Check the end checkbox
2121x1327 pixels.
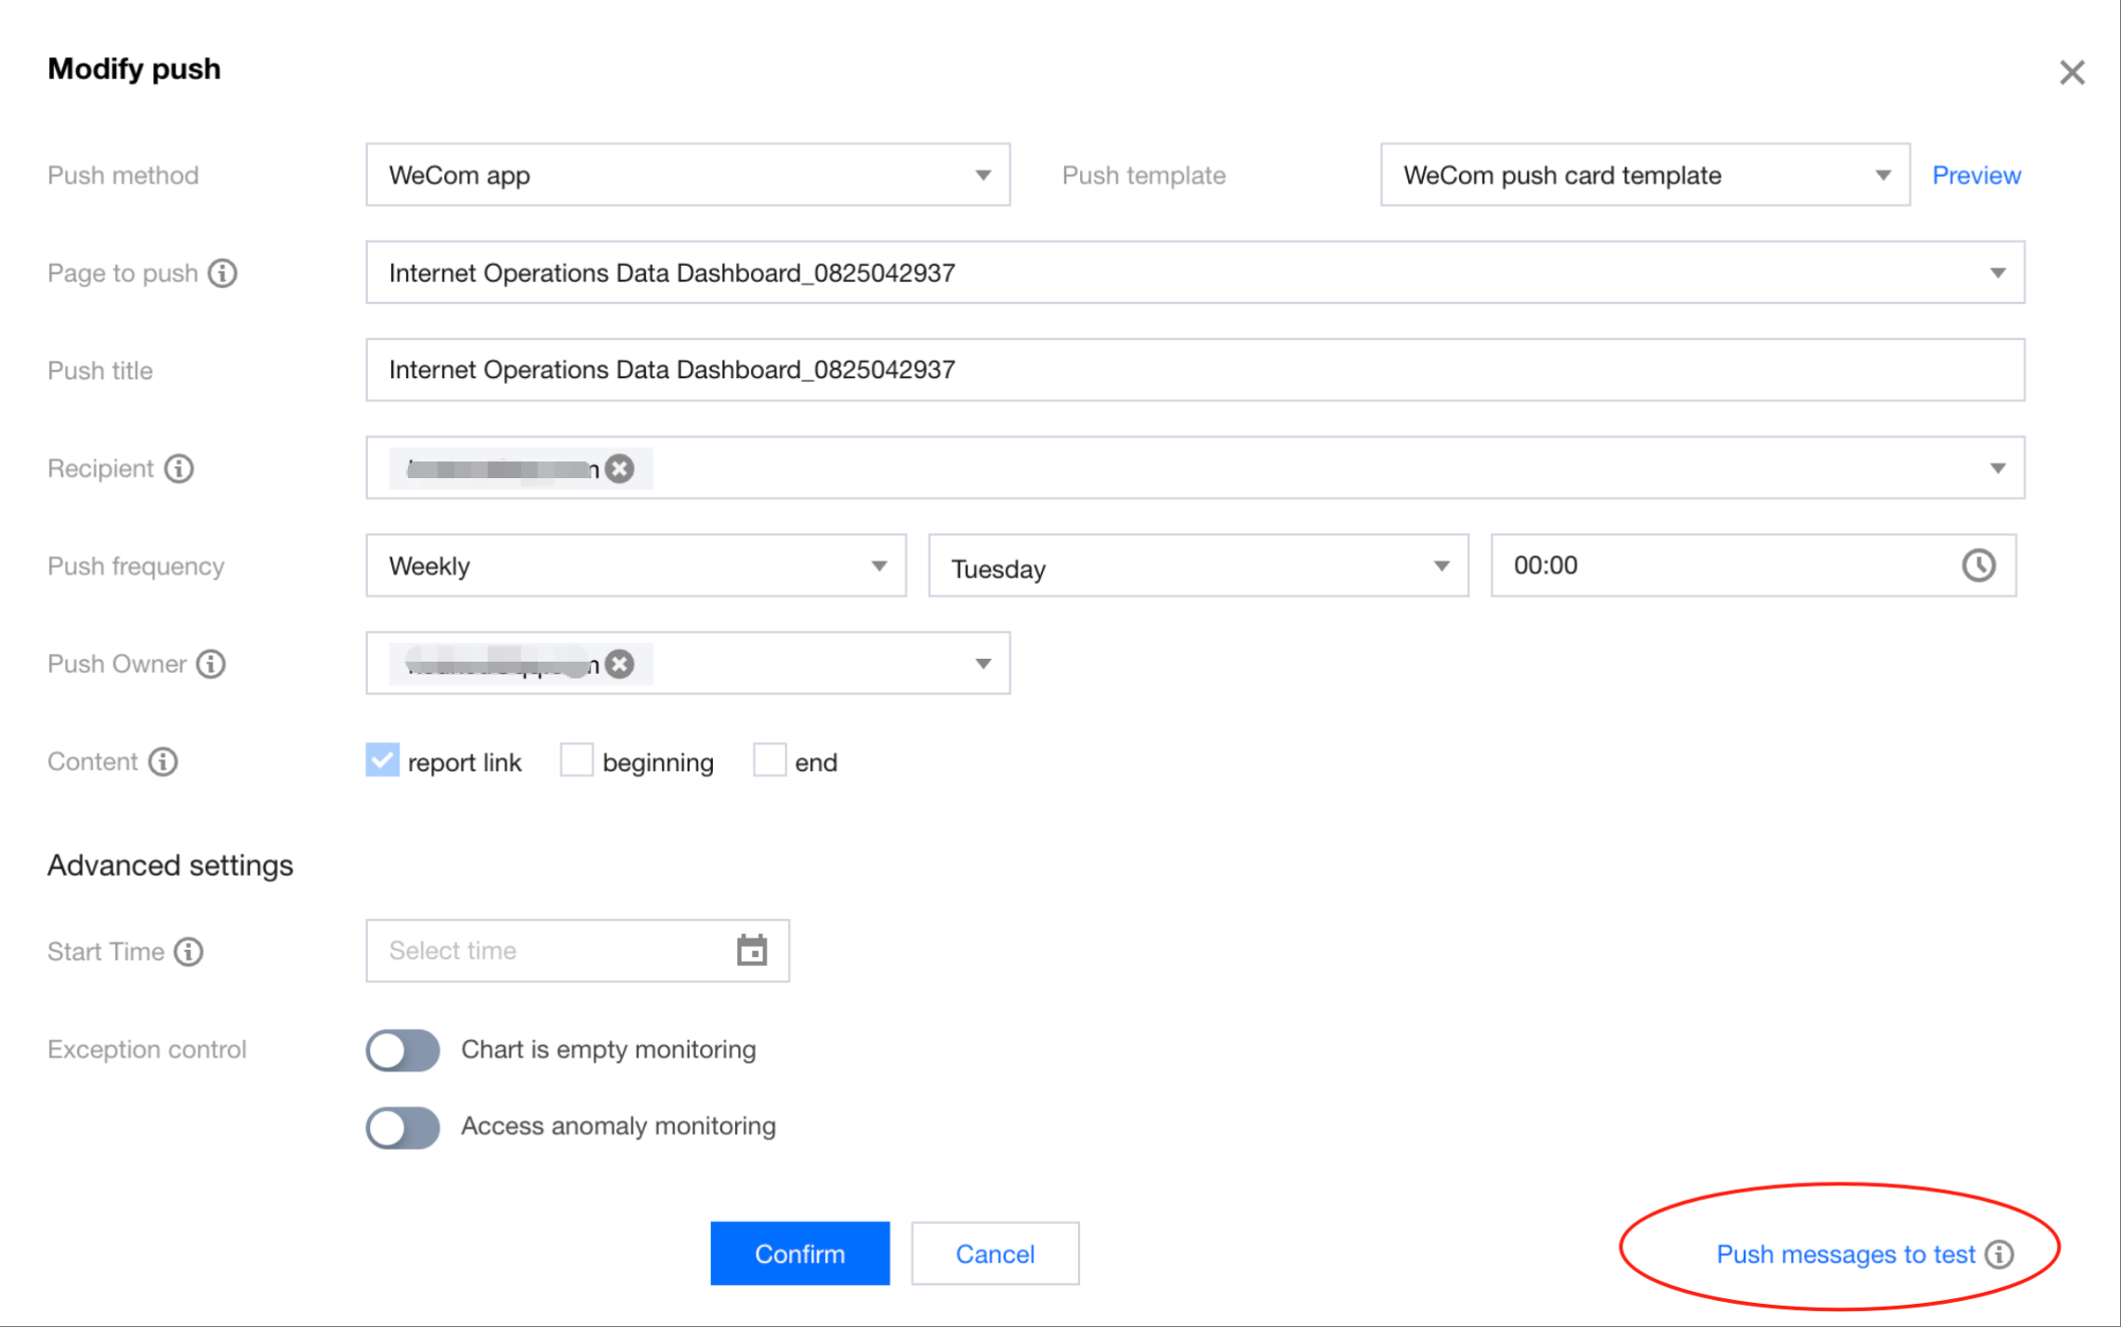tap(769, 760)
